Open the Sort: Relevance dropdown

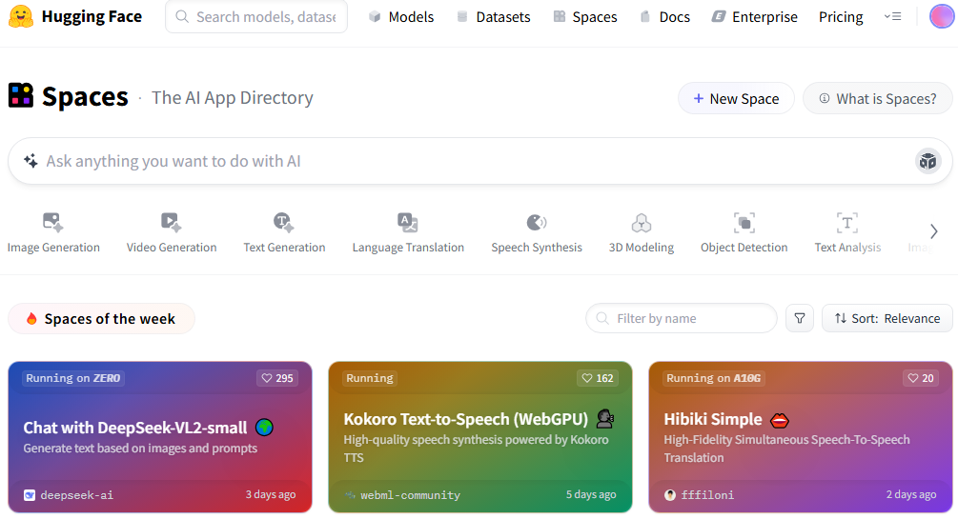tap(887, 318)
